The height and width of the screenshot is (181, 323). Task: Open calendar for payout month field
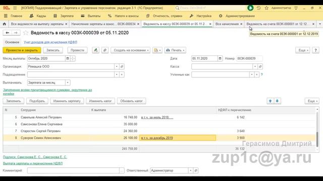pyautogui.click(x=68, y=58)
